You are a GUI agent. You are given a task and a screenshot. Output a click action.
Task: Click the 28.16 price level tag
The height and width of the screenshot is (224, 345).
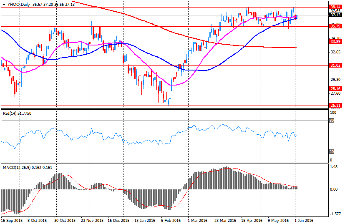point(335,89)
